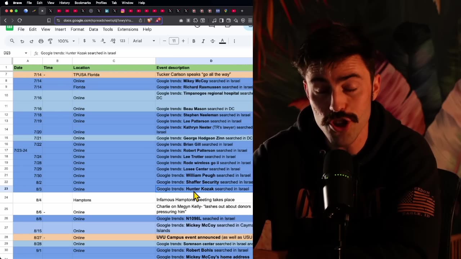Open the macOS Bookmarks menu
The image size is (461, 259).
tap(82, 3)
